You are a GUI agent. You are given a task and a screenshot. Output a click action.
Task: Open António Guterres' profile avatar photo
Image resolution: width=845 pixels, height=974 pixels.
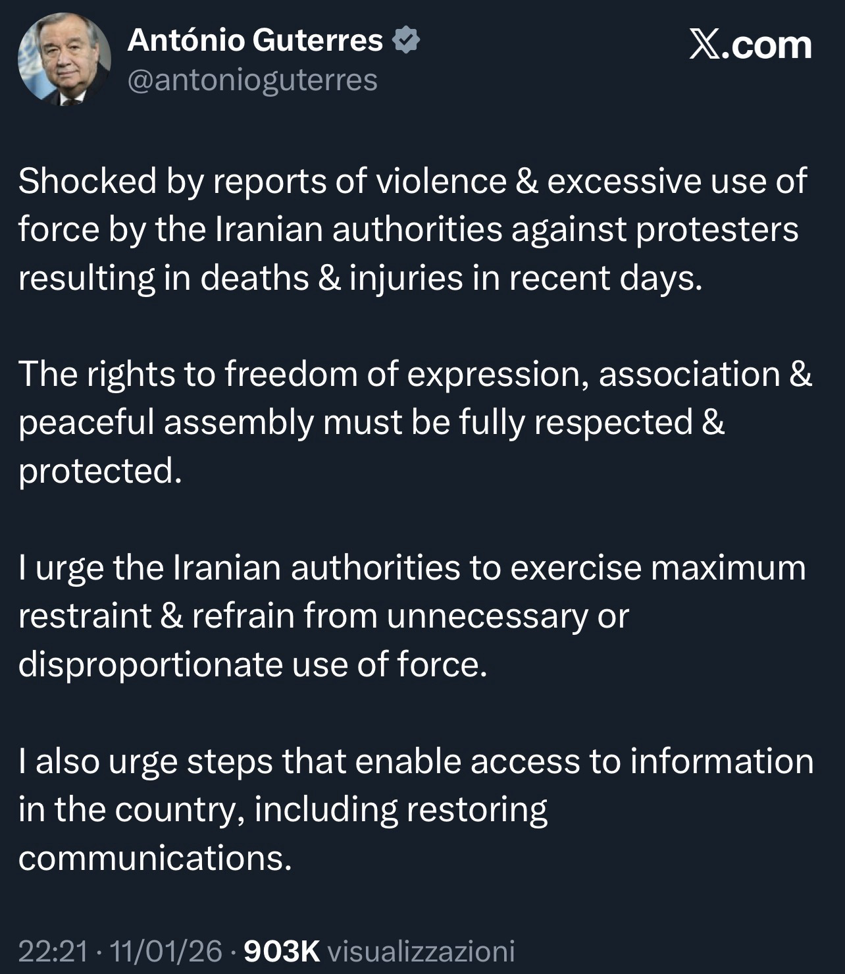coord(64,61)
